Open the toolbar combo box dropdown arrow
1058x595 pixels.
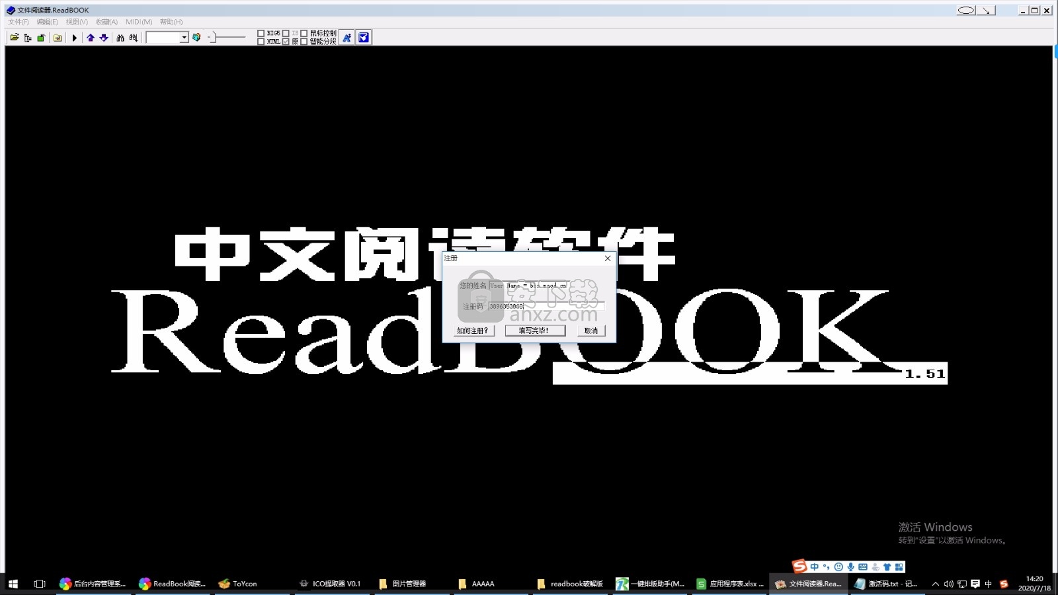(184, 38)
